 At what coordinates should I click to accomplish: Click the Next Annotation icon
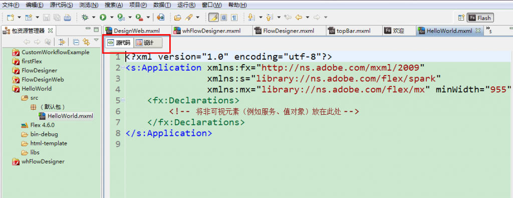tap(251, 18)
